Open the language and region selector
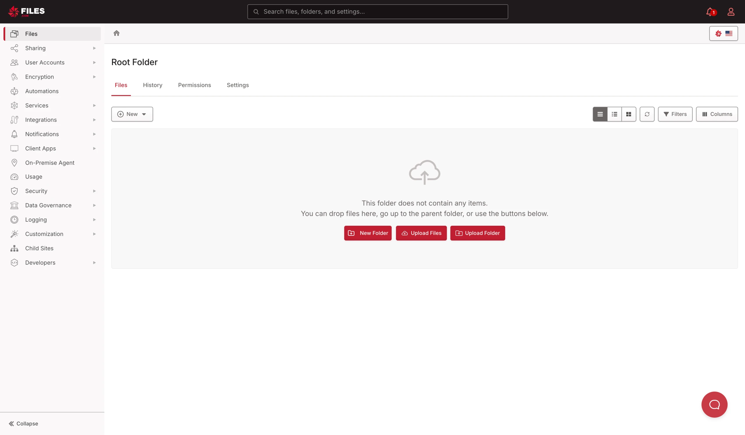Image resolution: width=745 pixels, height=435 pixels. pos(723,33)
